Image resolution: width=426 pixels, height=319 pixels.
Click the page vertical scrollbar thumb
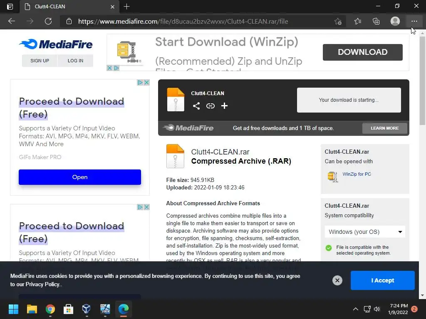422,81
